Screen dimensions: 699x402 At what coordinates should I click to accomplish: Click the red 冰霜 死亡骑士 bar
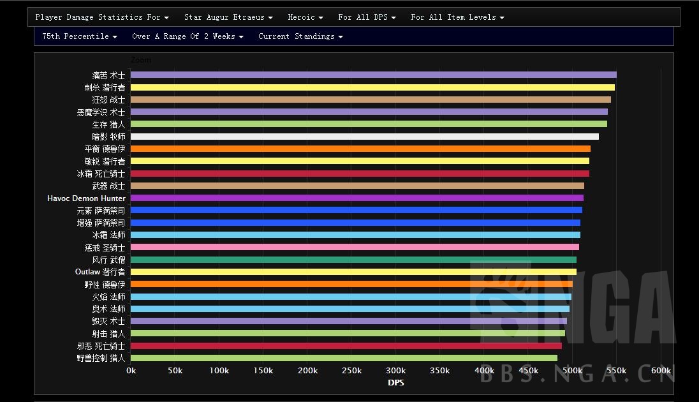[x=360, y=174]
